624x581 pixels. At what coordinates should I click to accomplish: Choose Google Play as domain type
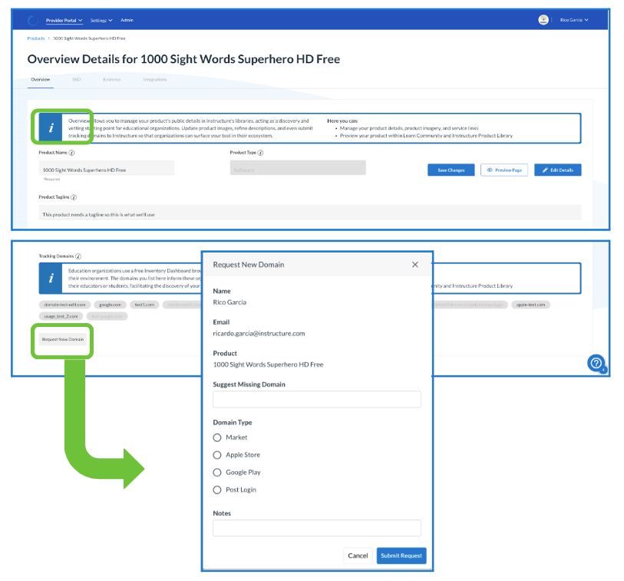pos(217,473)
